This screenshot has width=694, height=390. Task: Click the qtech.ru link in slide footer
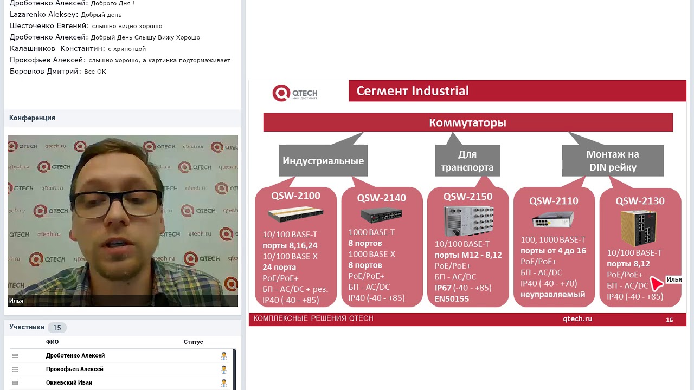577,319
